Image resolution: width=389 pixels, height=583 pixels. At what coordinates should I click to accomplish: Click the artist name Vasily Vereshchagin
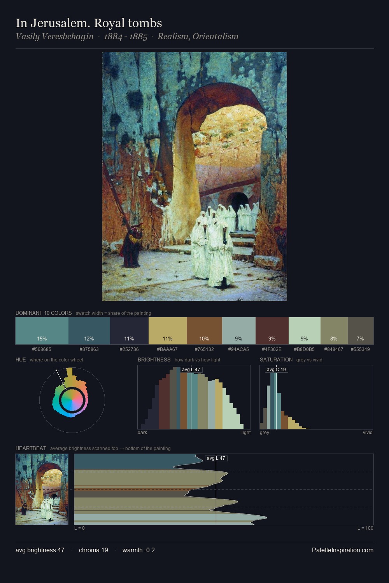click(54, 37)
